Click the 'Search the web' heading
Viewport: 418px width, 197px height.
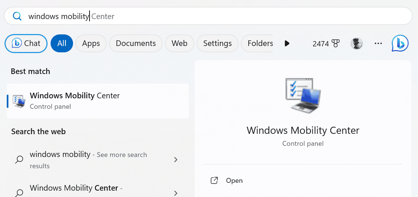tap(38, 132)
